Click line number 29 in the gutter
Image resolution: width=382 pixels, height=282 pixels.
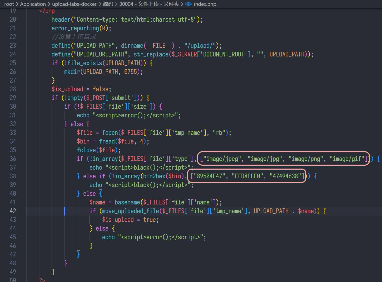(x=13, y=98)
